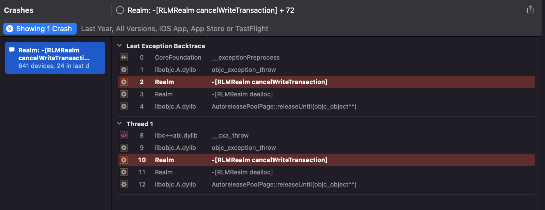Click the CoreFoundation frame 0 icon
The width and height of the screenshot is (545, 210).
(x=123, y=58)
